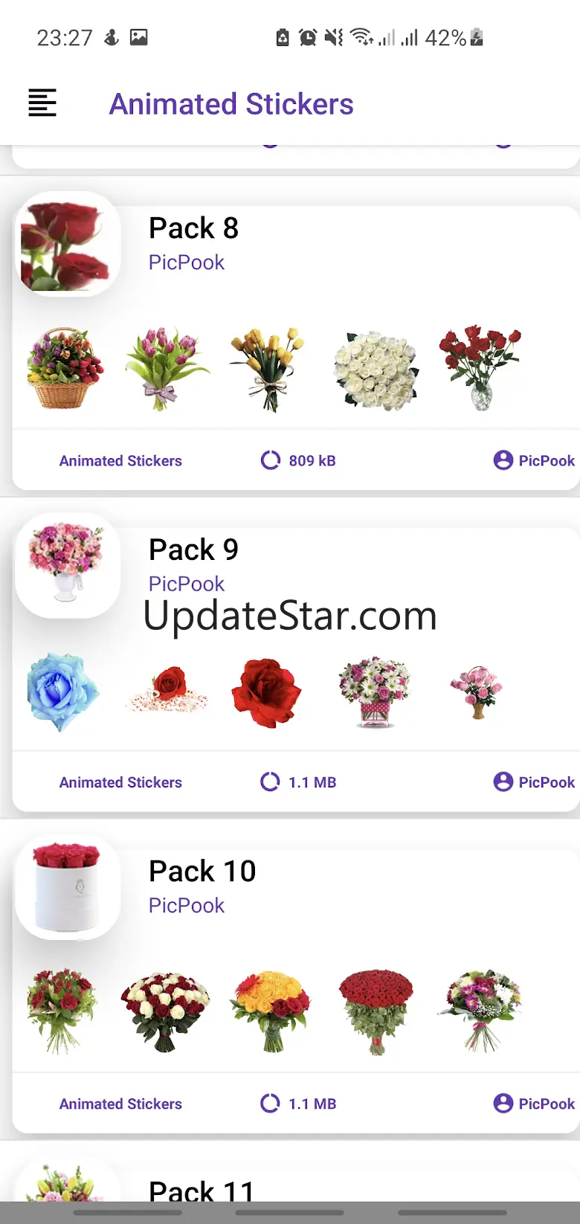The image size is (580, 1224).
Task: Tap the PicPook profile icon in Pack 8
Action: click(x=503, y=460)
